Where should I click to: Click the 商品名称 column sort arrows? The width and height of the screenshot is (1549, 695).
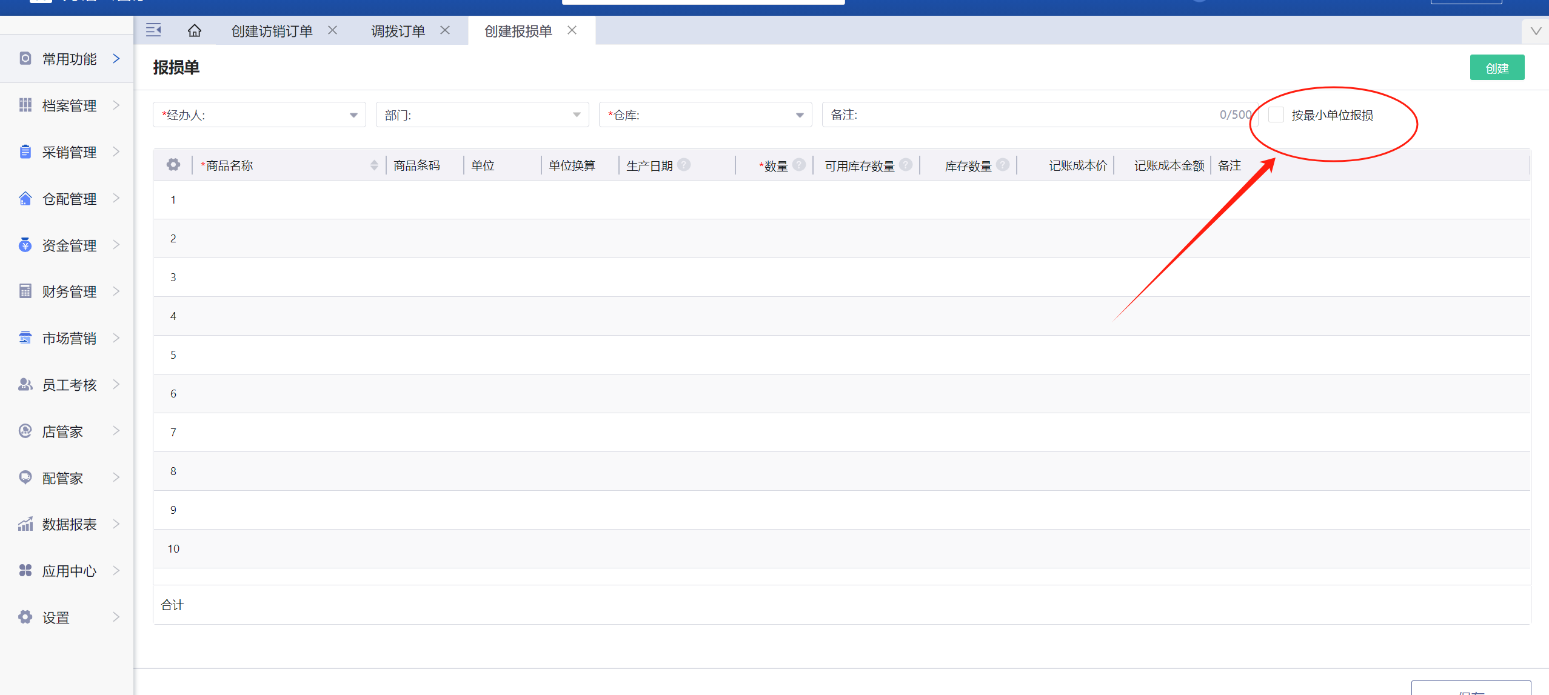[374, 165]
